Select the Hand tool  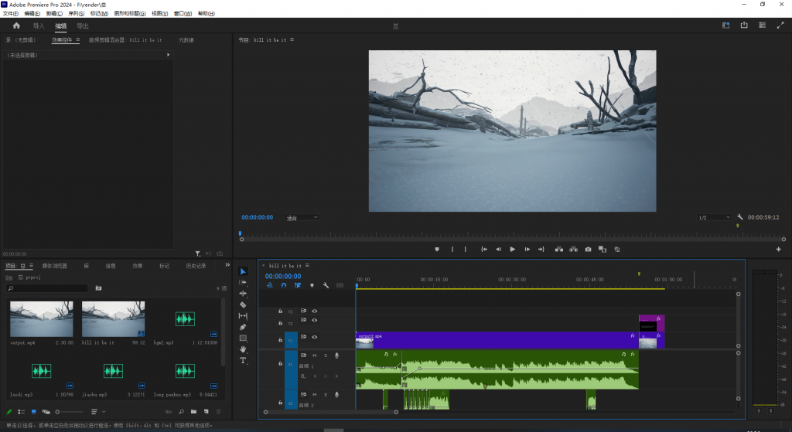pyautogui.click(x=243, y=349)
